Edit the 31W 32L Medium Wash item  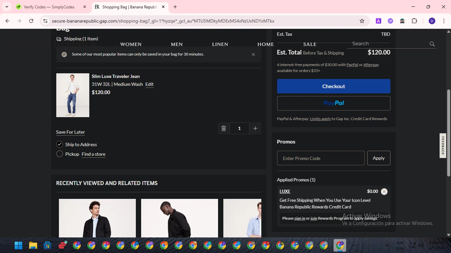(x=149, y=84)
